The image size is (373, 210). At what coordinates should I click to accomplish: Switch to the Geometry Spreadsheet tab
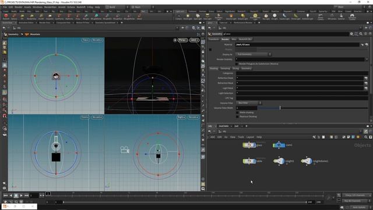point(105,23)
